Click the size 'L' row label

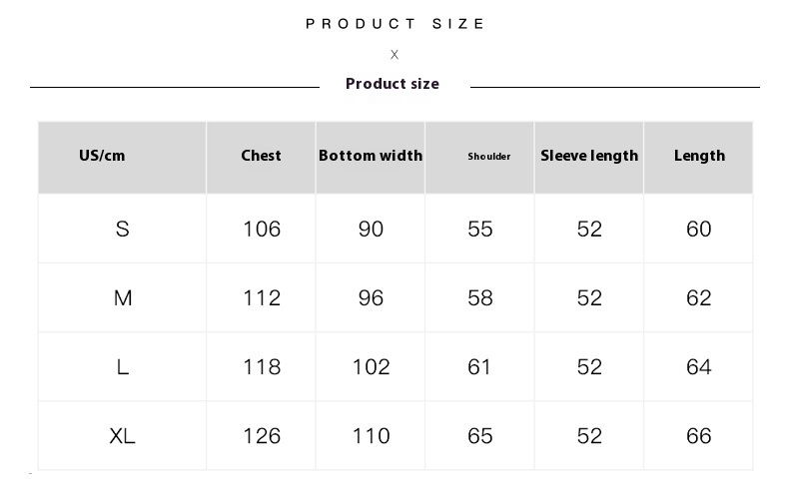pyautogui.click(x=123, y=367)
